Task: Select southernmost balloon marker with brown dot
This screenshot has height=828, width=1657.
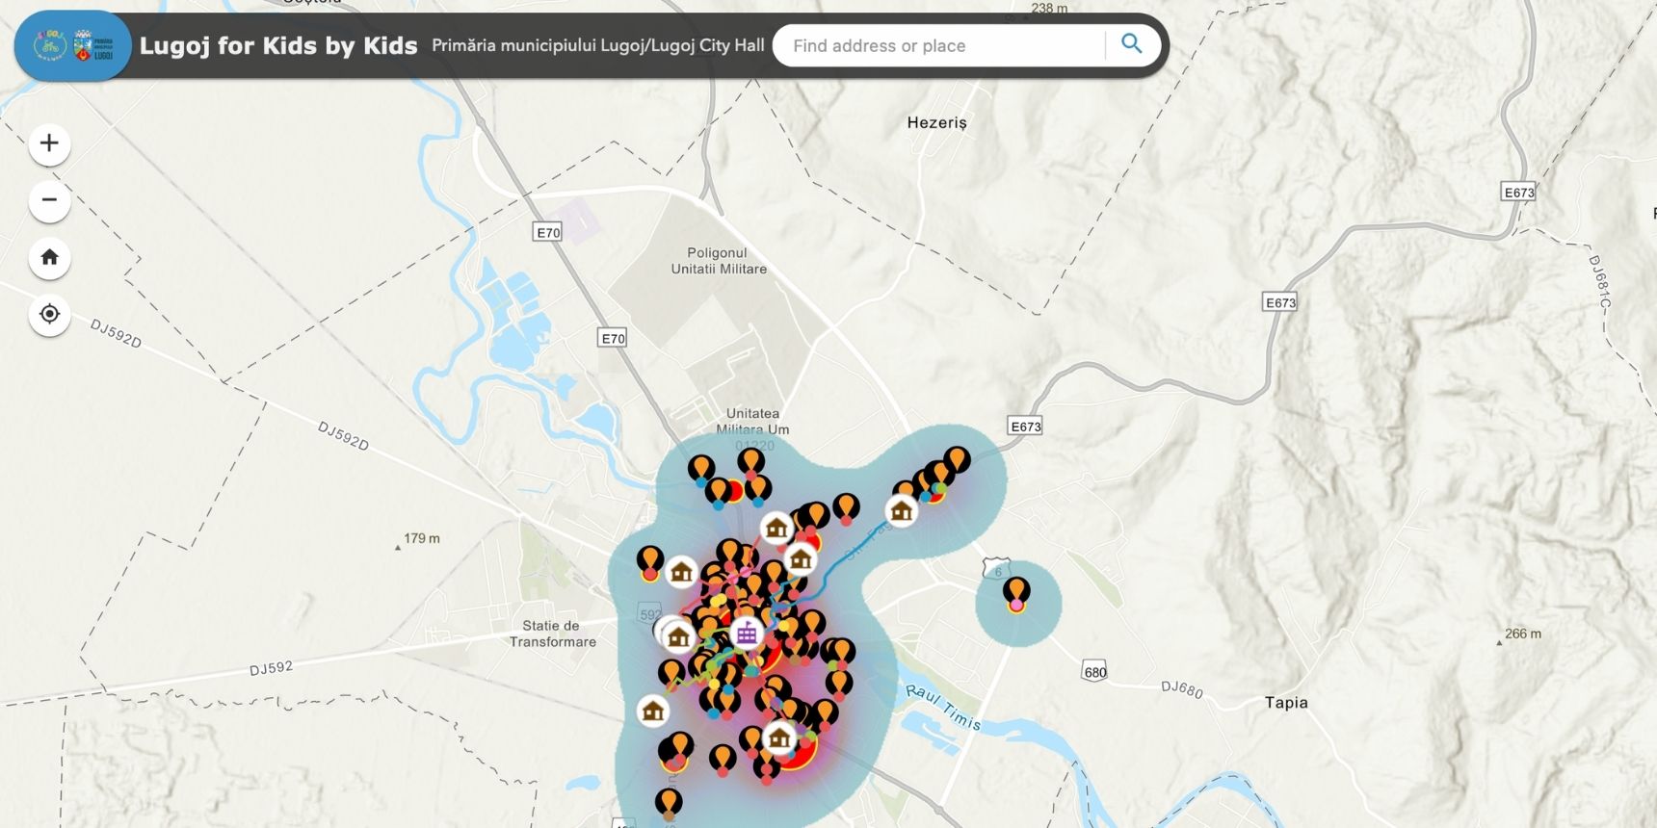Action: tap(669, 804)
